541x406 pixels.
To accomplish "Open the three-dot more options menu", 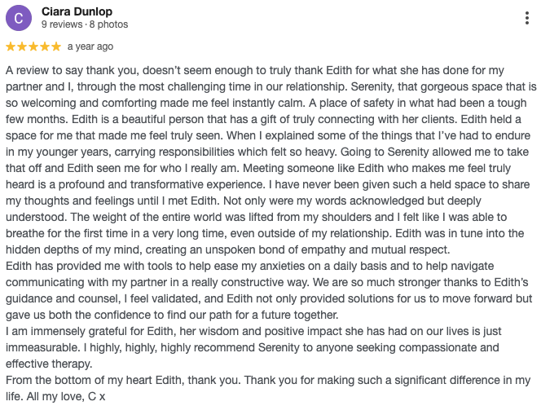I will pyautogui.click(x=530, y=19).
